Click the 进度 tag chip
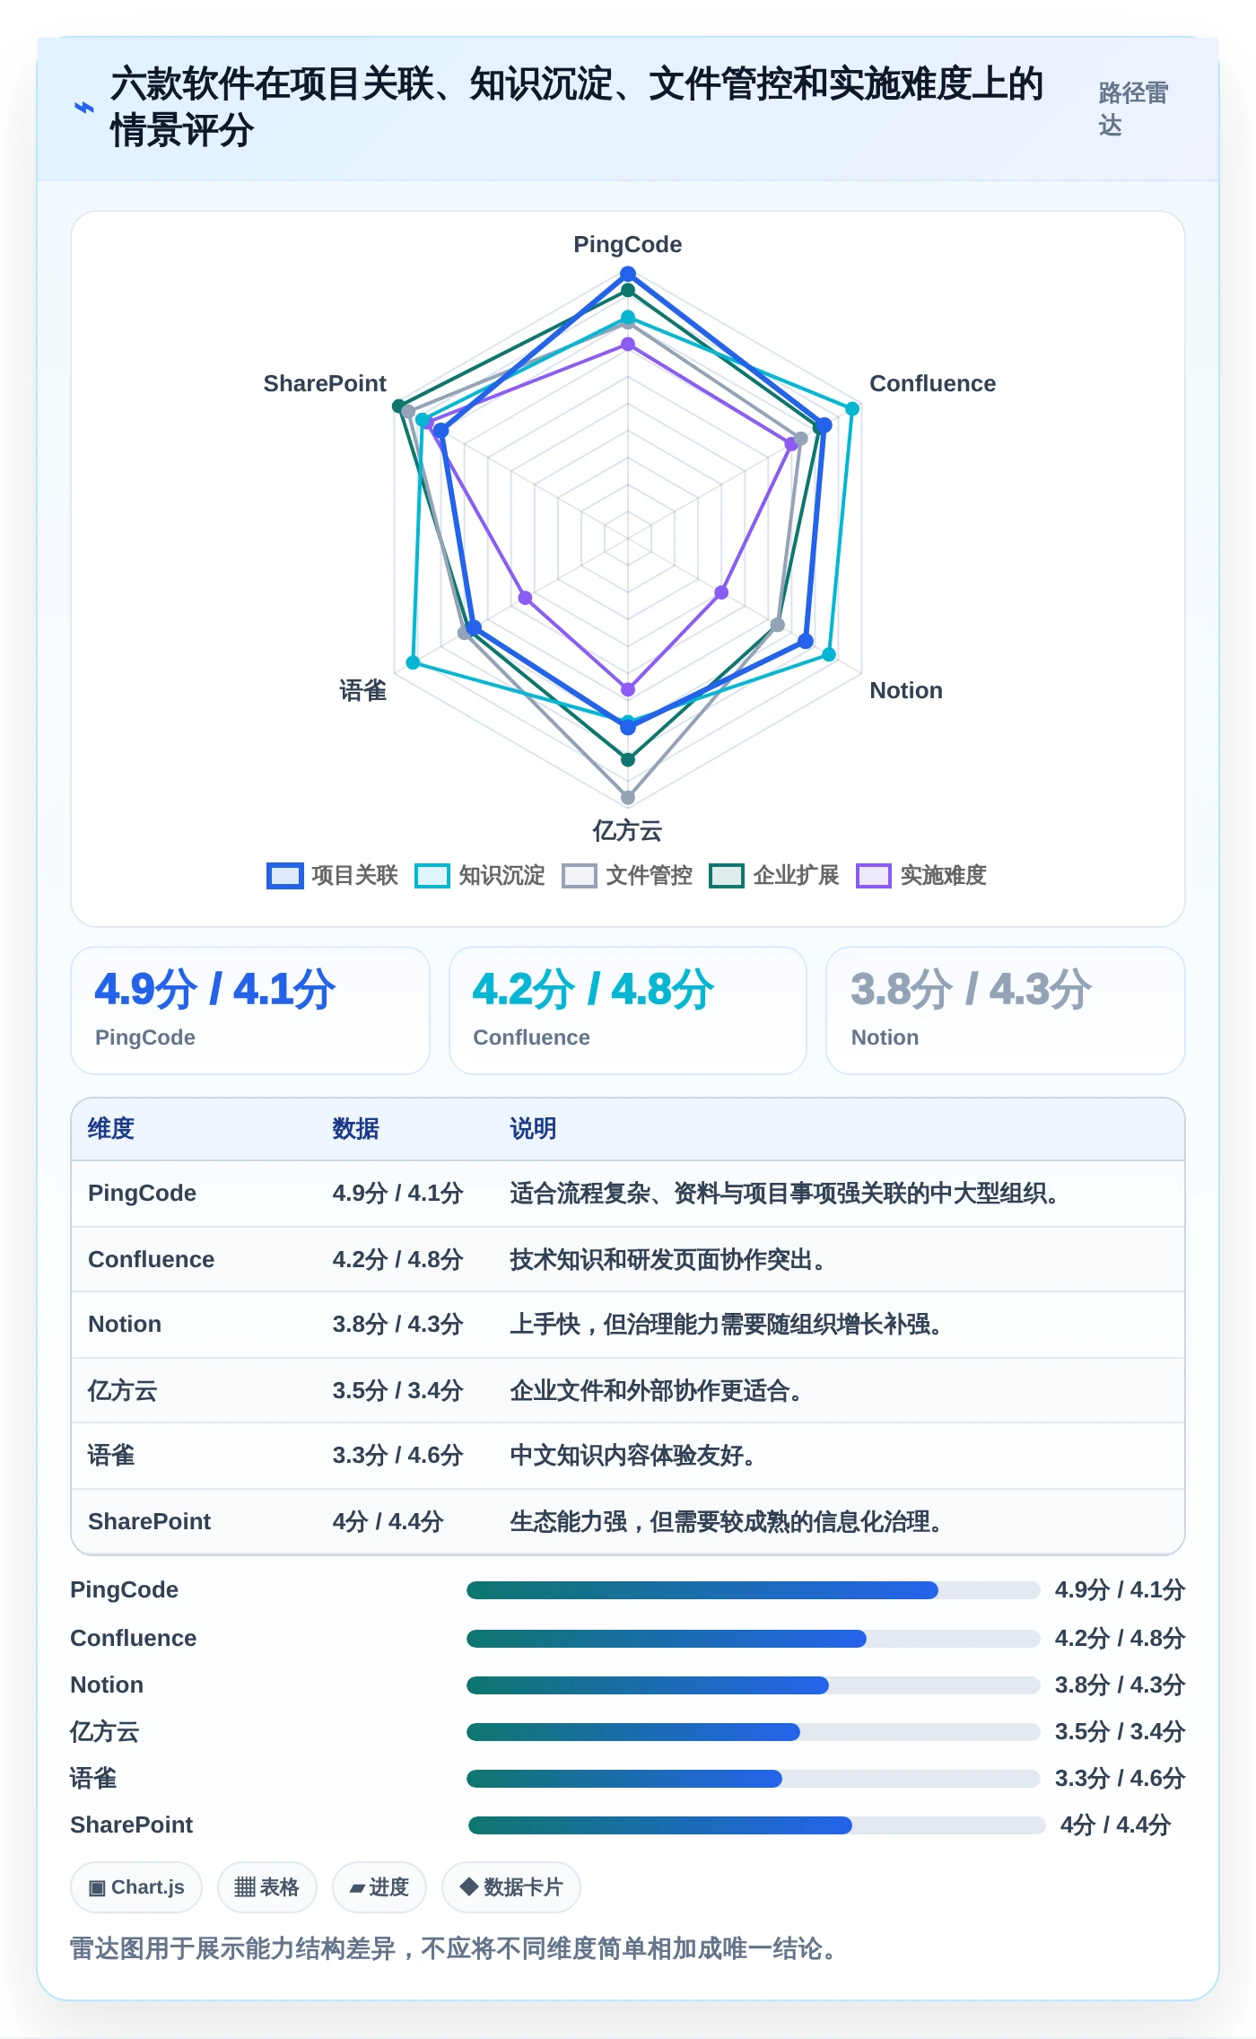 coord(379,1887)
